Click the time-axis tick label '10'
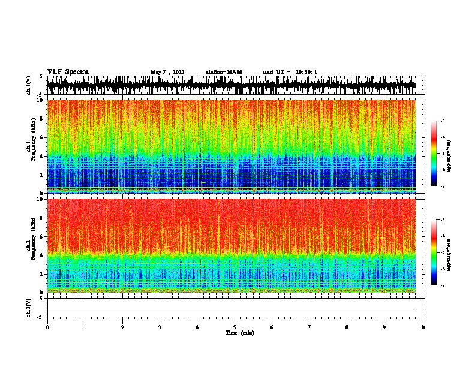Viewport: 475px width, 367px height. coord(422,327)
